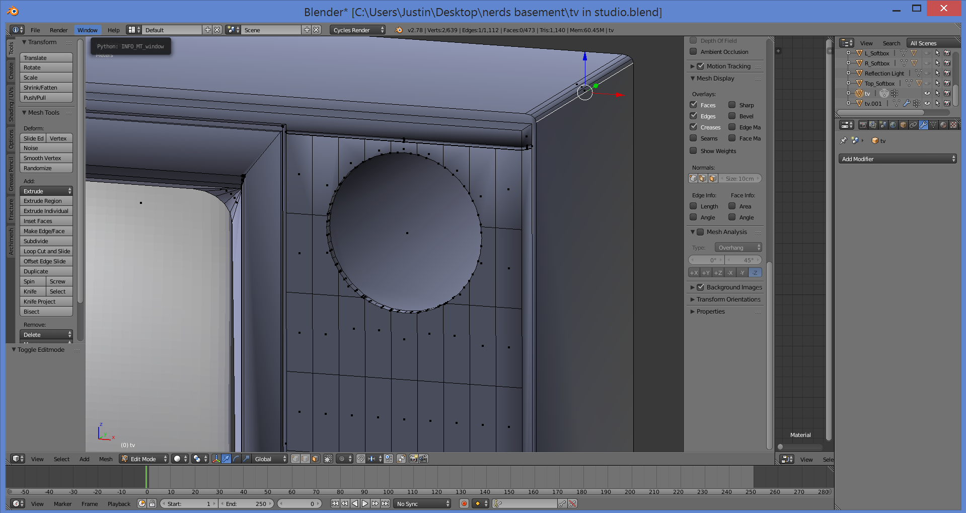Open the Mesh menu in viewport header
Screen dimensions: 966x513
[x=106, y=459]
